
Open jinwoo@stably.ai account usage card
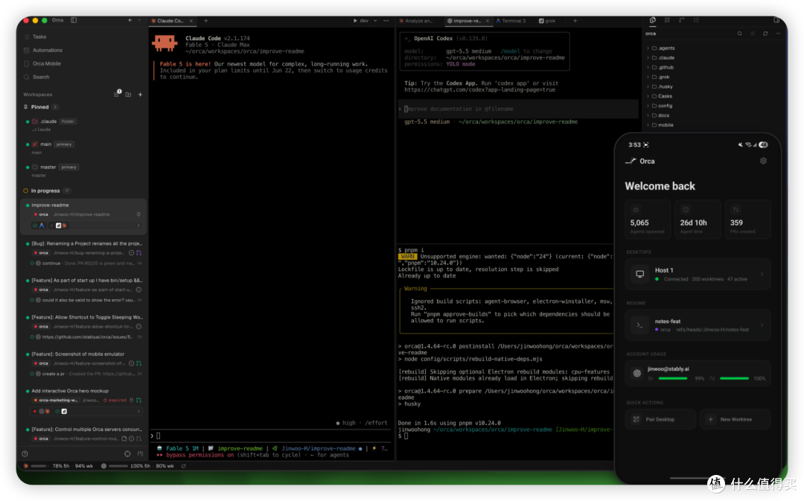tap(698, 373)
